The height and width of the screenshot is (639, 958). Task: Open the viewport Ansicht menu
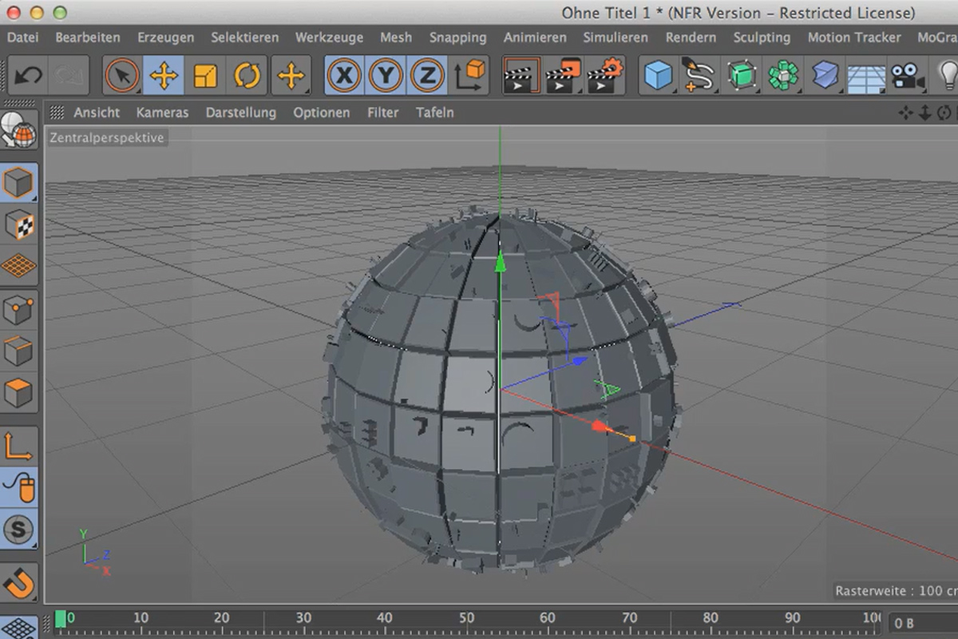pos(97,113)
